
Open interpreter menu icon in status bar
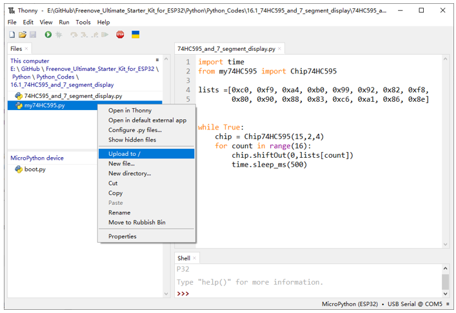pyautogui.click(x=448, y=304)
